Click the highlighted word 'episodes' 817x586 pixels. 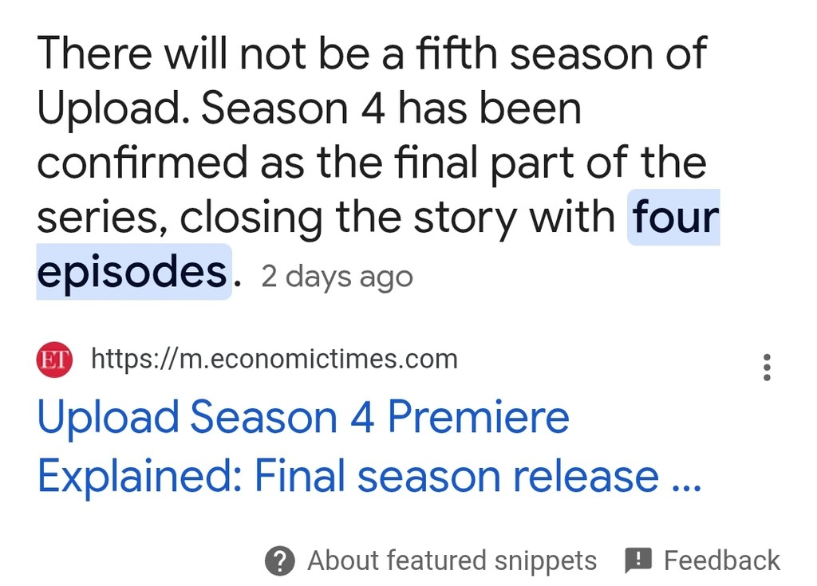[x=132, y=272]
